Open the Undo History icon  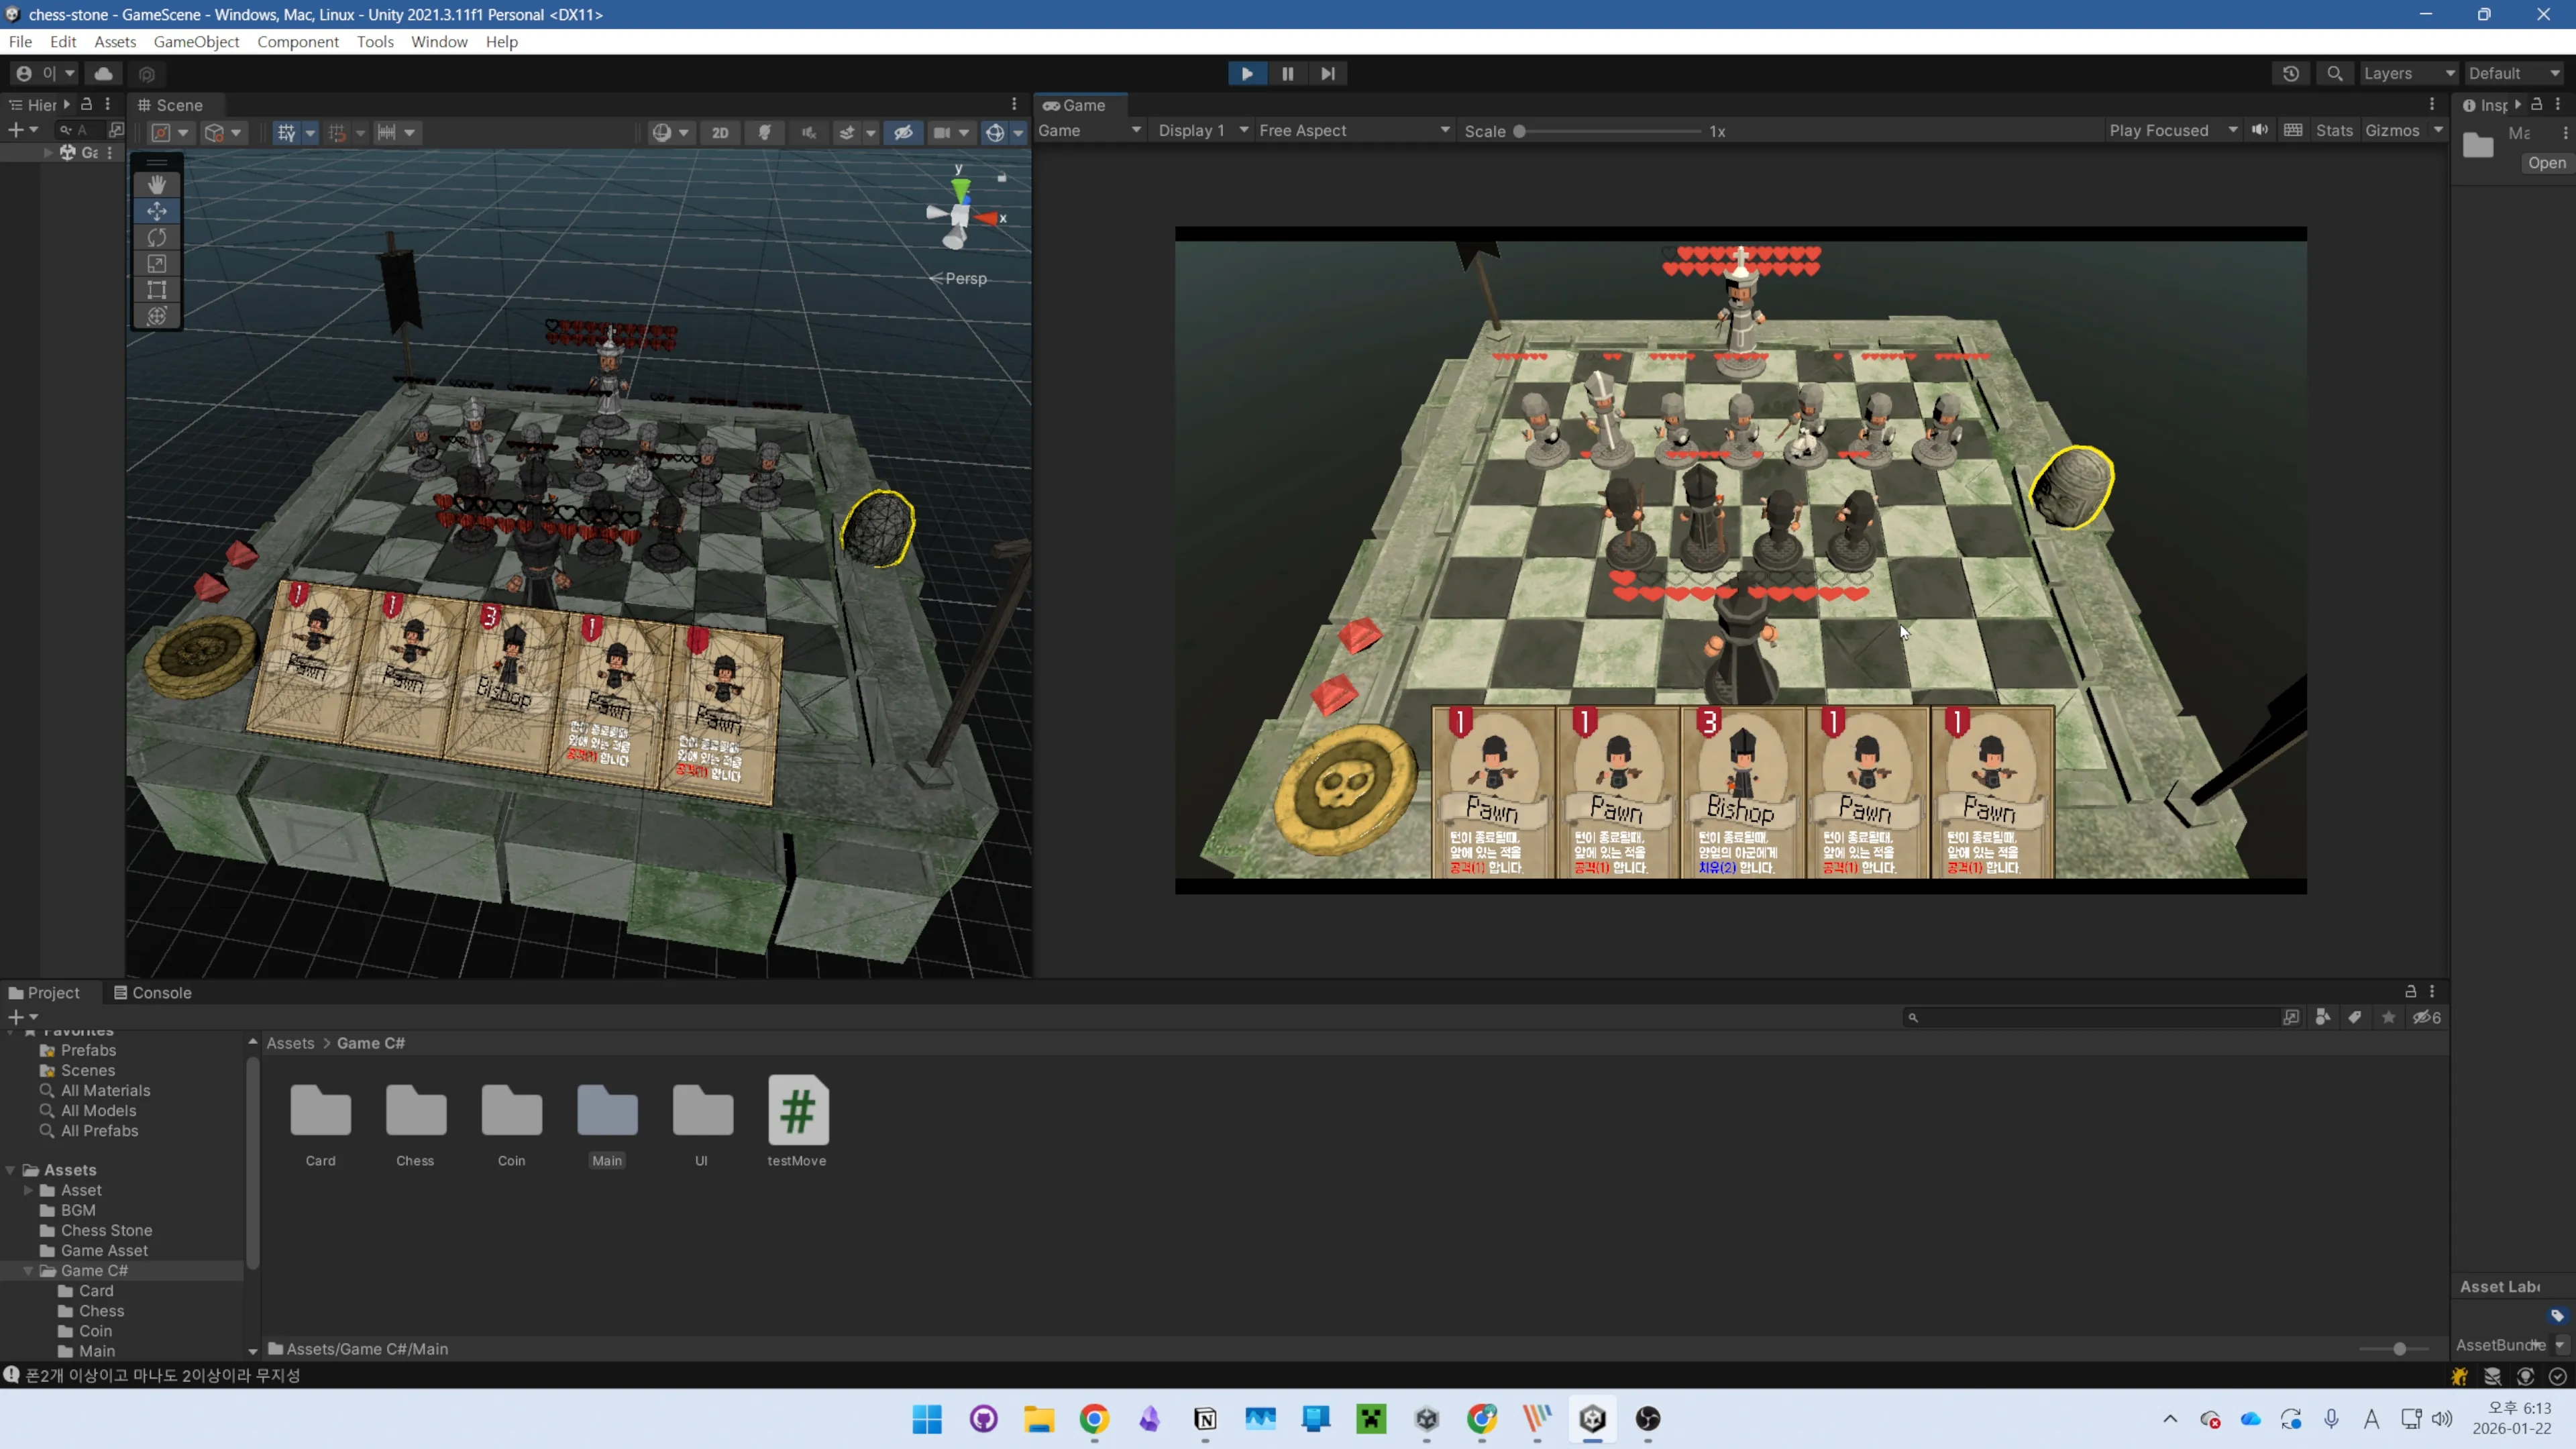pyautogui.click(x=2290, y=73)
